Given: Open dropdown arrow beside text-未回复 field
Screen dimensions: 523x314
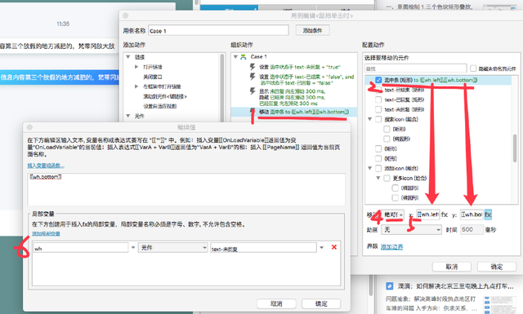Looking at the screenshot, I should [321, 247].
